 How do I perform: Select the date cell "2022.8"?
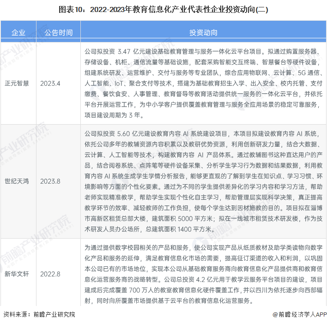(x=50, y=274)
